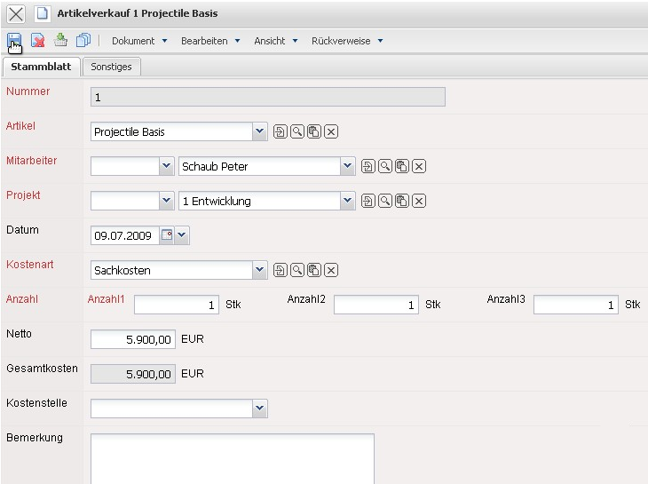The image size is (648, 484).
Task: Expand the first empty Projekt dropdown
Action: tap(167, 201)
